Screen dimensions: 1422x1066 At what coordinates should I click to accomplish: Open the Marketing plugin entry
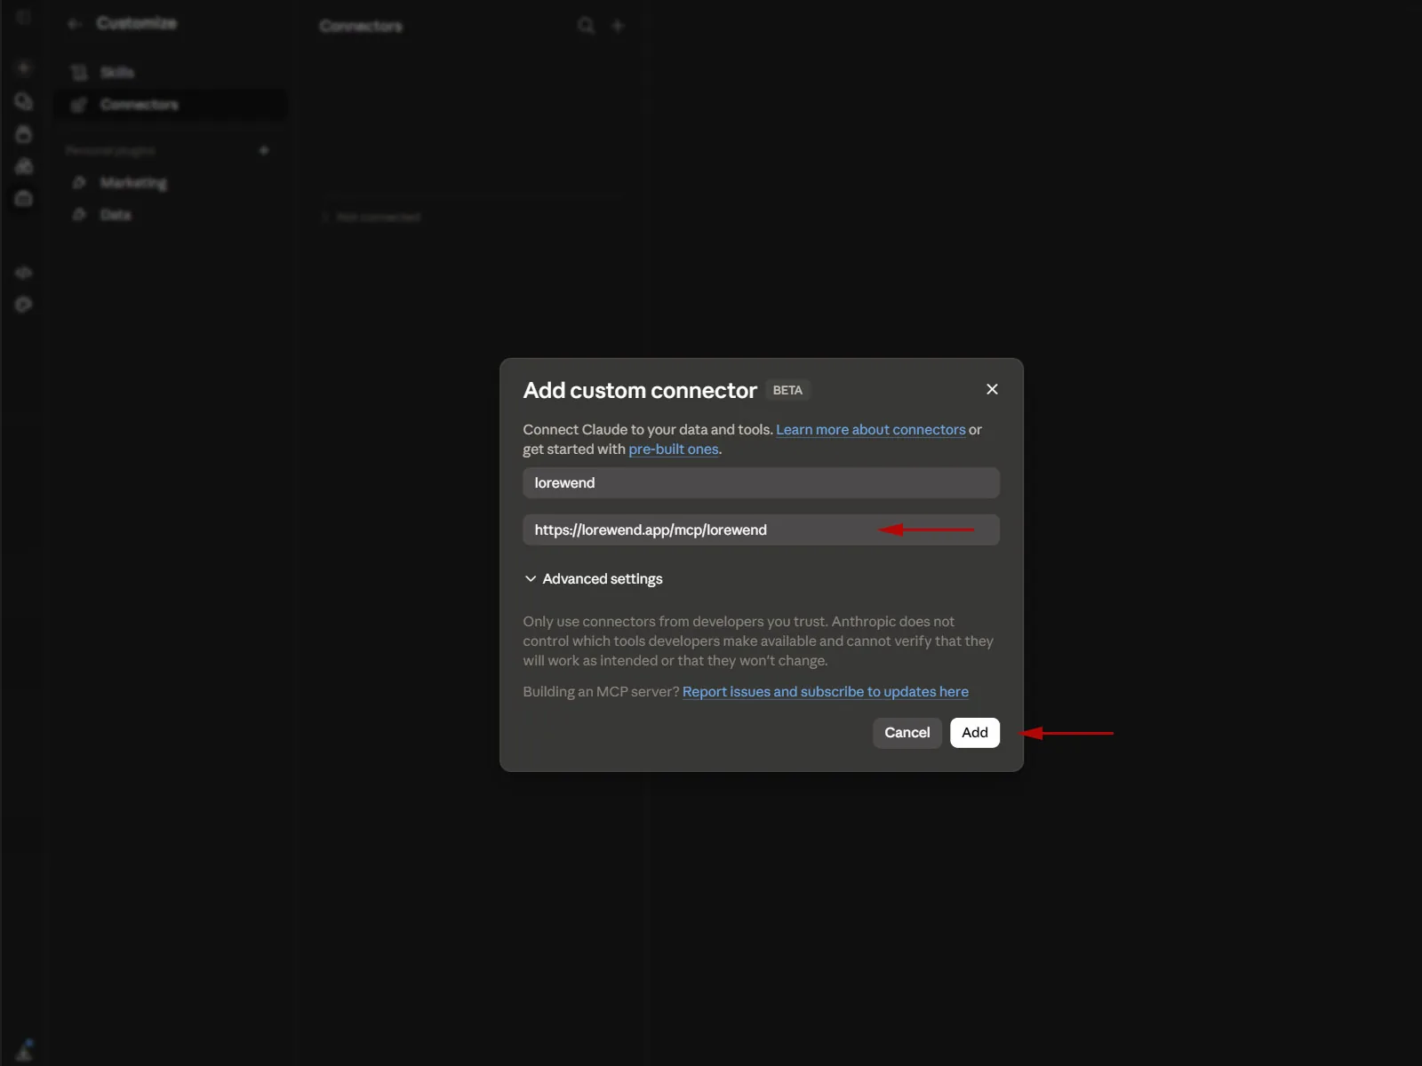[x=169, y=183]
